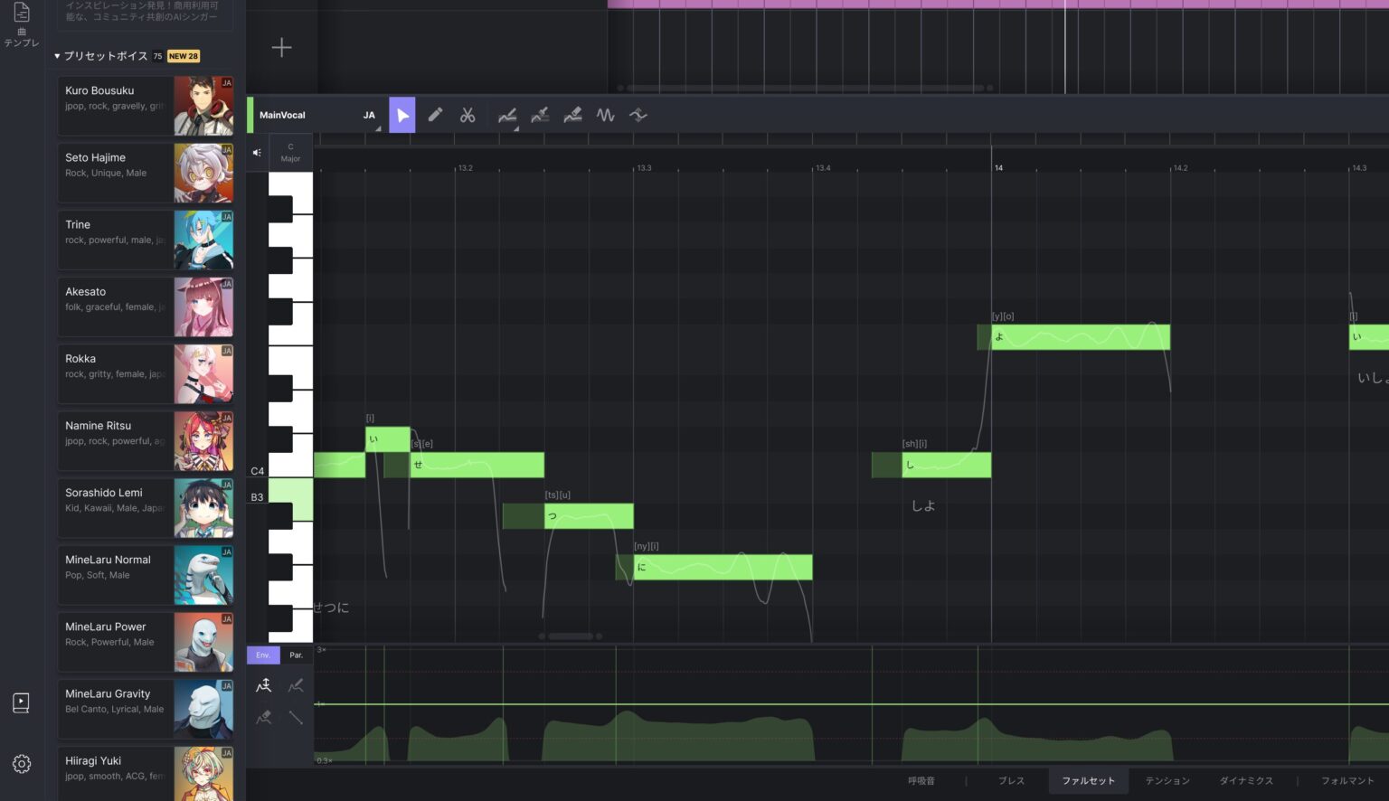Select the envelope transform tool in Env panel
Screen dimensions: 1389x801
tap(263, 685)
